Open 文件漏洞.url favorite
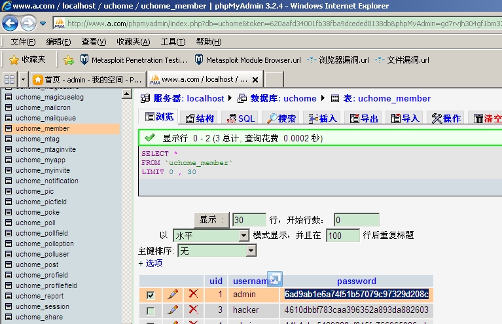502x324 pixels. point(402,60)
